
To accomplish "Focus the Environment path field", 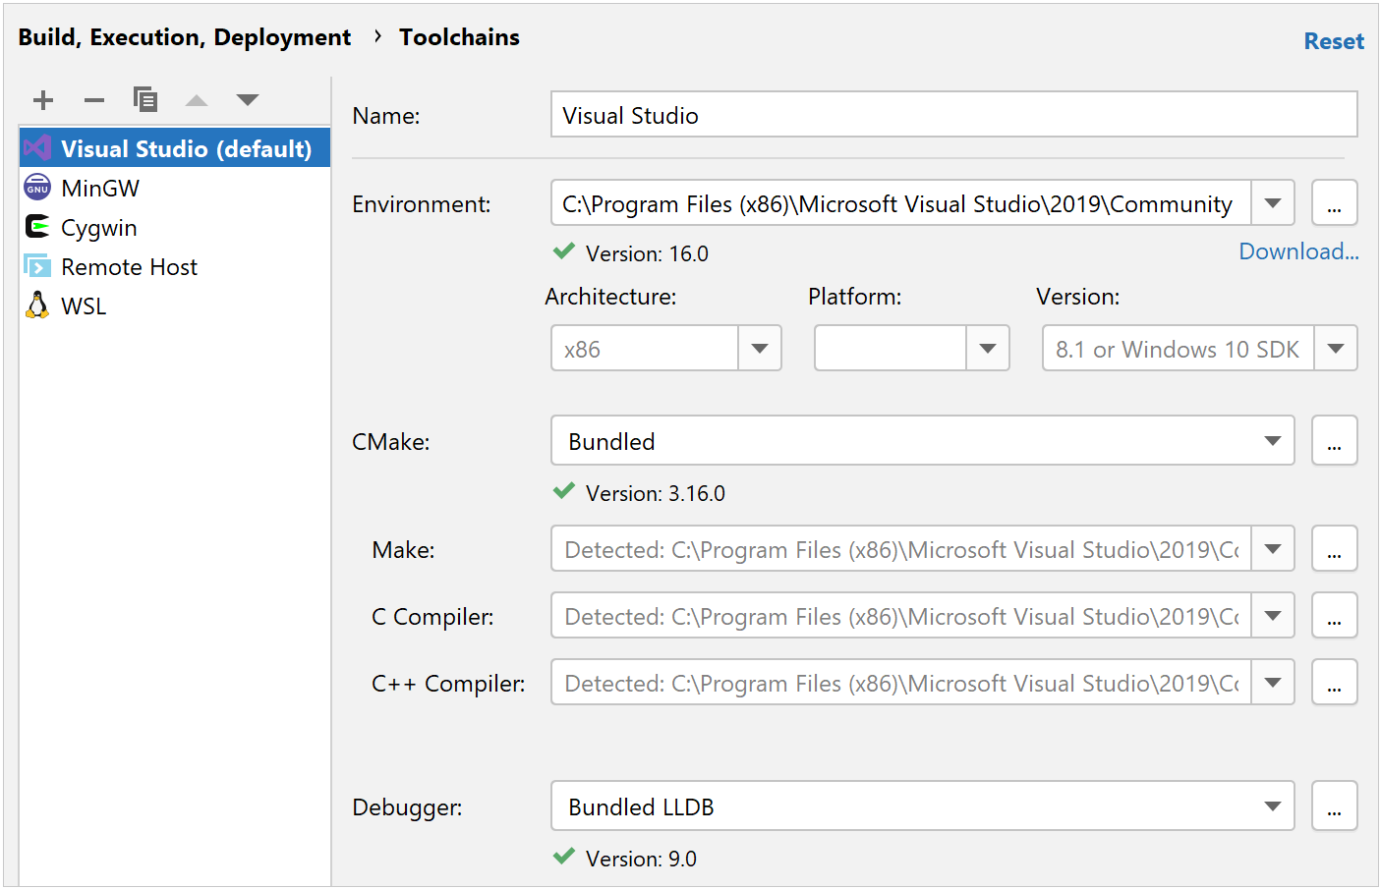I will pyautogui.click(x=900, y=203).
